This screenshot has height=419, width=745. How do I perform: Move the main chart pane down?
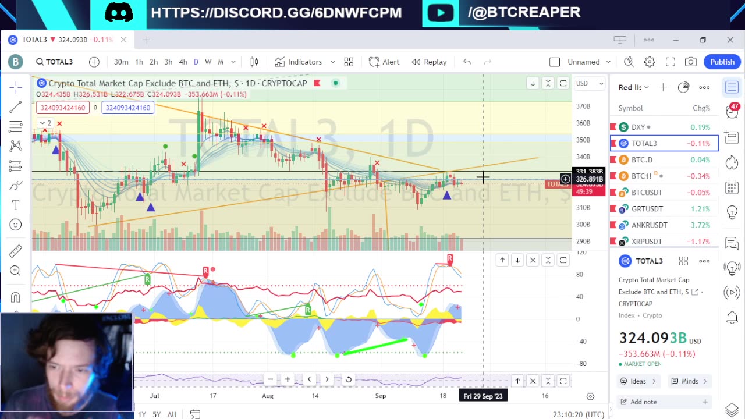pyautogui.click(x=533, y=83)
